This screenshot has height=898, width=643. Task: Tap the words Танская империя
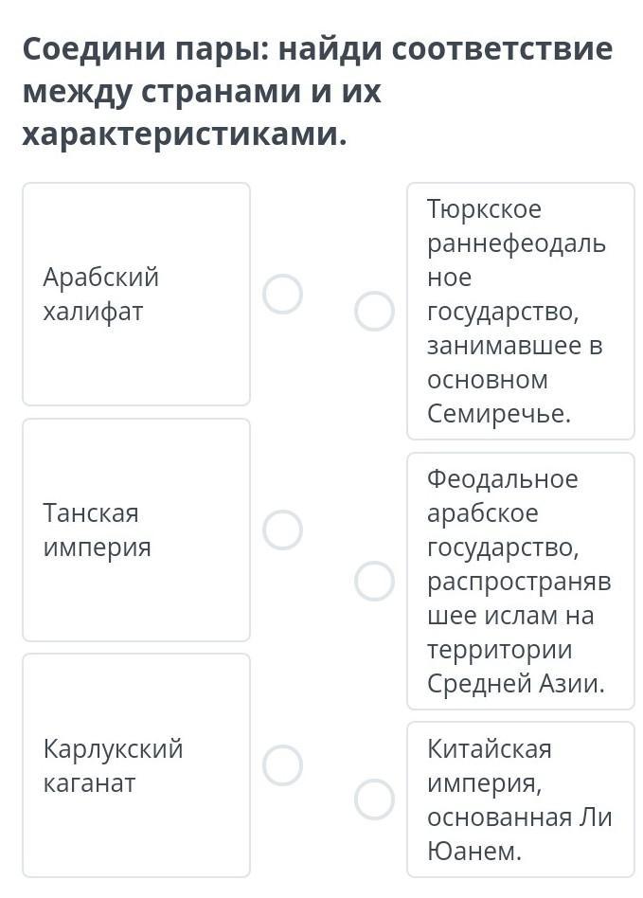tap(98, 530)
